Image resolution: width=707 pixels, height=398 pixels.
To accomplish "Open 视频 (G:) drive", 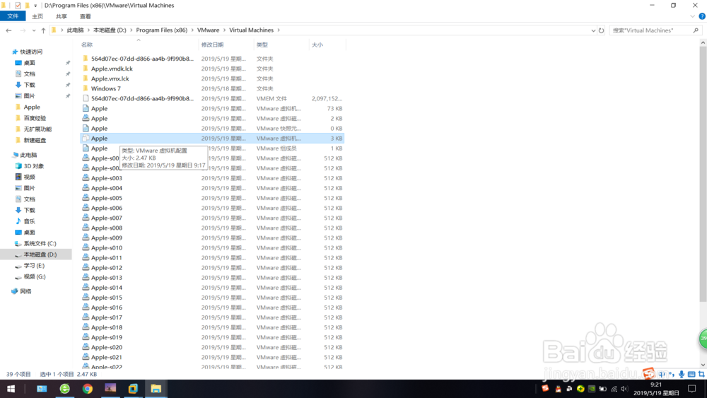I will pyautogui.click(x=34, y=276).
